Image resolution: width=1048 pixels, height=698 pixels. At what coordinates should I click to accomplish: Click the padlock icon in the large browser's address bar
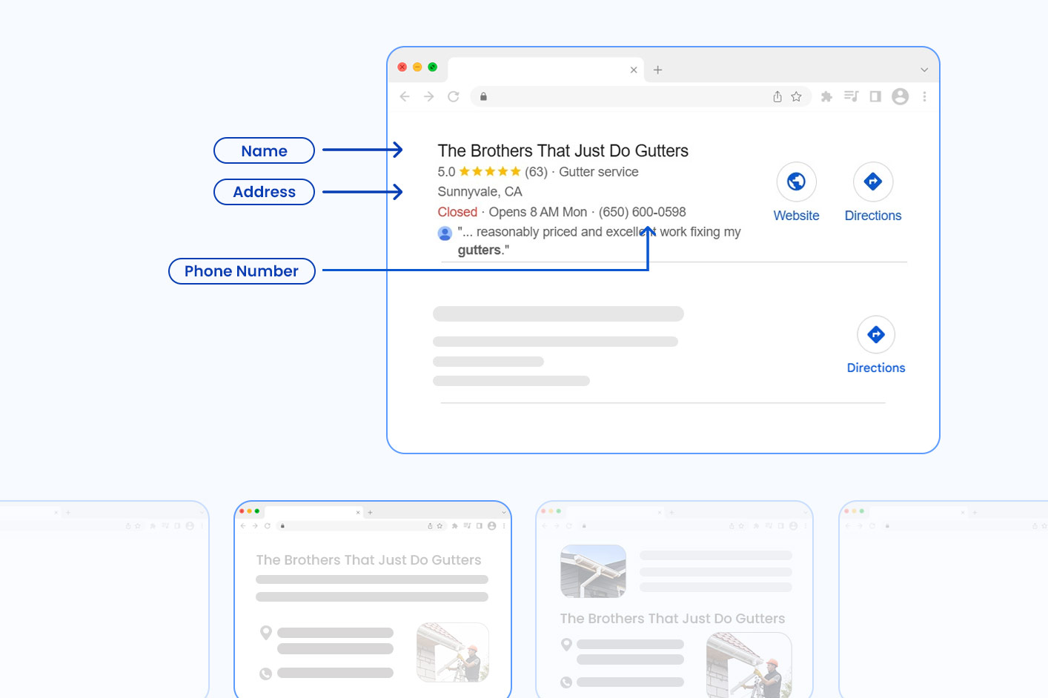point(483,96)
